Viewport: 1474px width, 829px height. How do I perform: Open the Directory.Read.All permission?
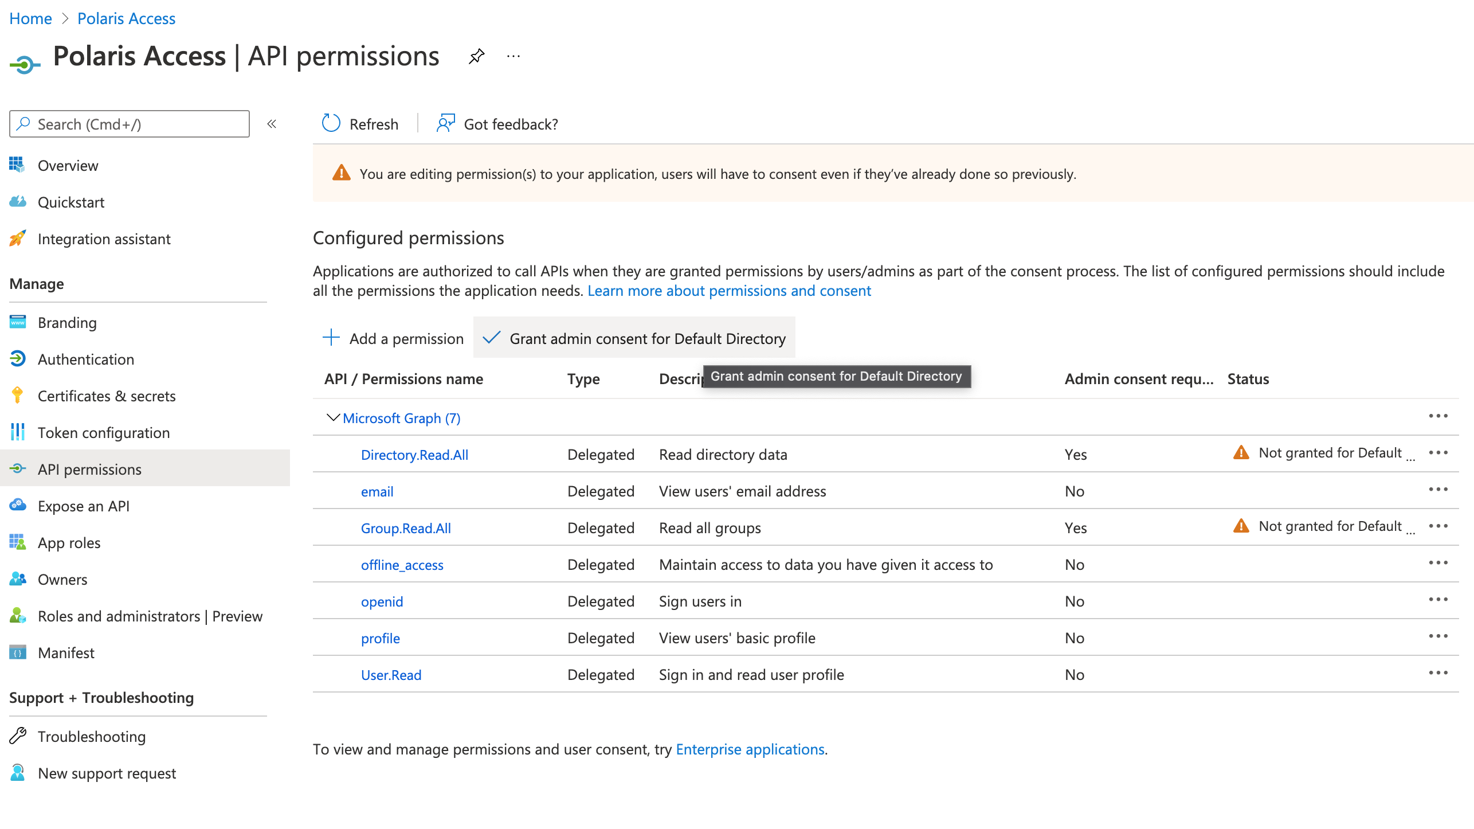[x=414, y=455]
